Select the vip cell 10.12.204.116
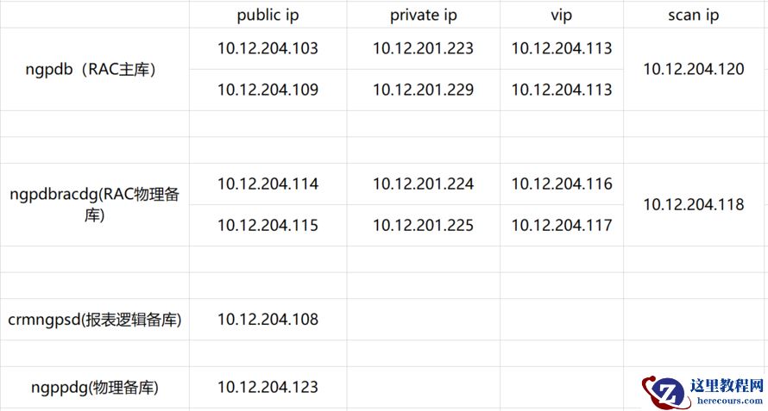768x411 pixels. (x=561, y=184)
